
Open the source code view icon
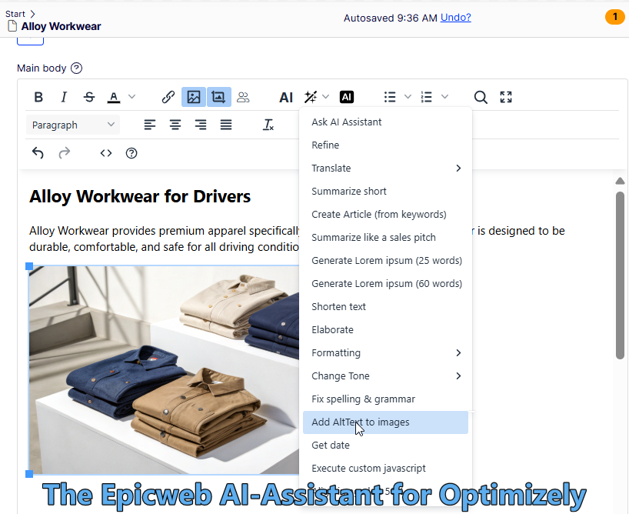[x=106, y=153]
